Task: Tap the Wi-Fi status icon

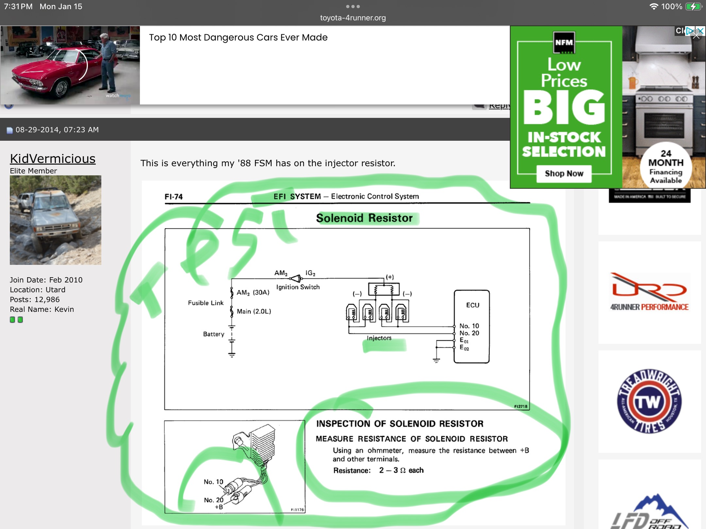Action: (x=654, y=6)
